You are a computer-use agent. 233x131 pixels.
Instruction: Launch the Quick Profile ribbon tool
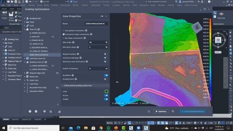pyautogui.click(x=11, y=16)
